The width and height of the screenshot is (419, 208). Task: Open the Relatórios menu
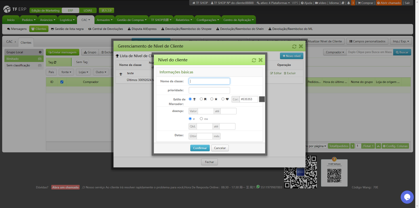[x=183, y=20]
